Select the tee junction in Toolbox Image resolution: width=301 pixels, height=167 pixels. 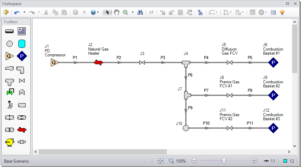(x=10, y=82)
